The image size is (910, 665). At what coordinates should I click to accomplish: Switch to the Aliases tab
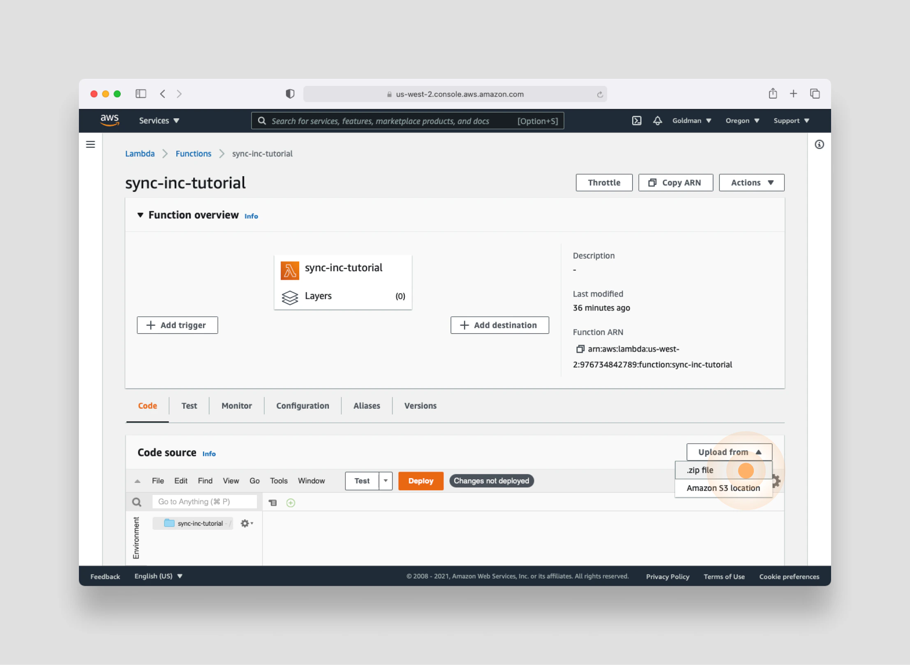point(367,406)
